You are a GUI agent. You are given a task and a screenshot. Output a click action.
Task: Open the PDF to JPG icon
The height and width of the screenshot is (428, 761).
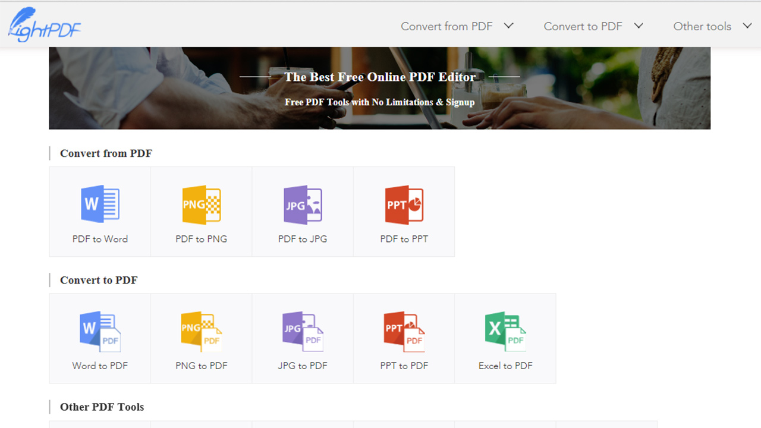click(x=303, y=204)
